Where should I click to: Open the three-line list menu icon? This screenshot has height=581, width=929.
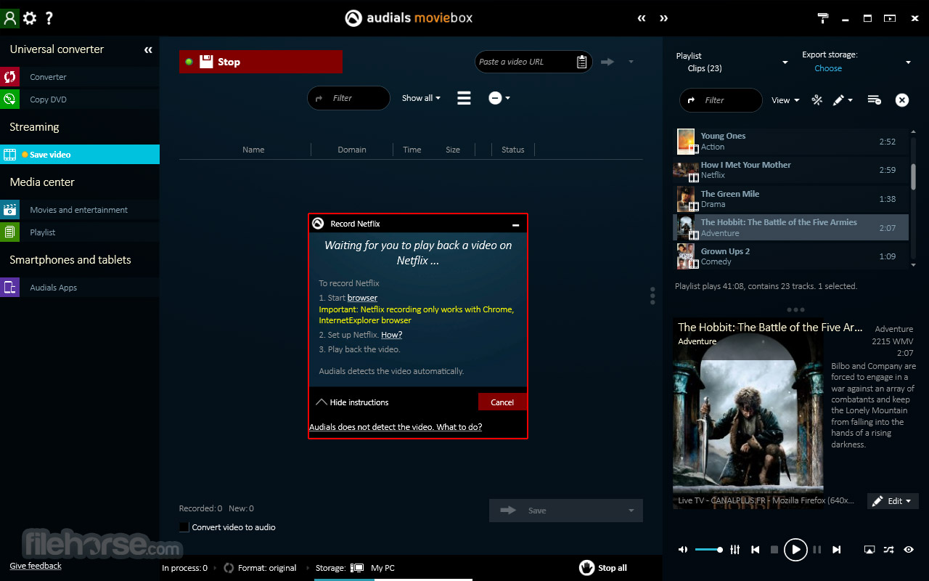464,98
